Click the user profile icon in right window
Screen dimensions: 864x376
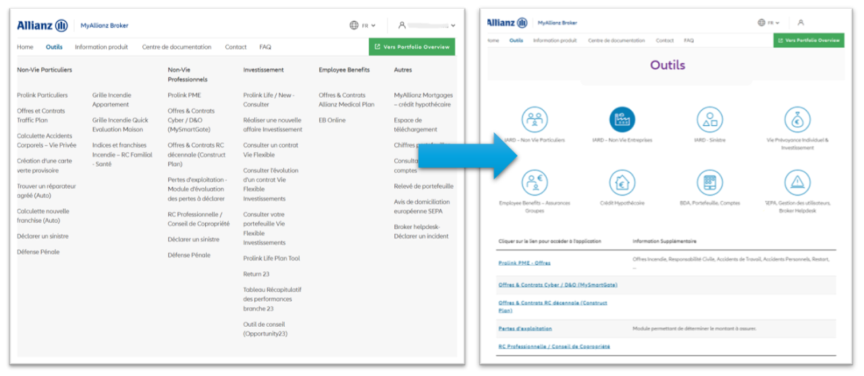pos(801,22)
